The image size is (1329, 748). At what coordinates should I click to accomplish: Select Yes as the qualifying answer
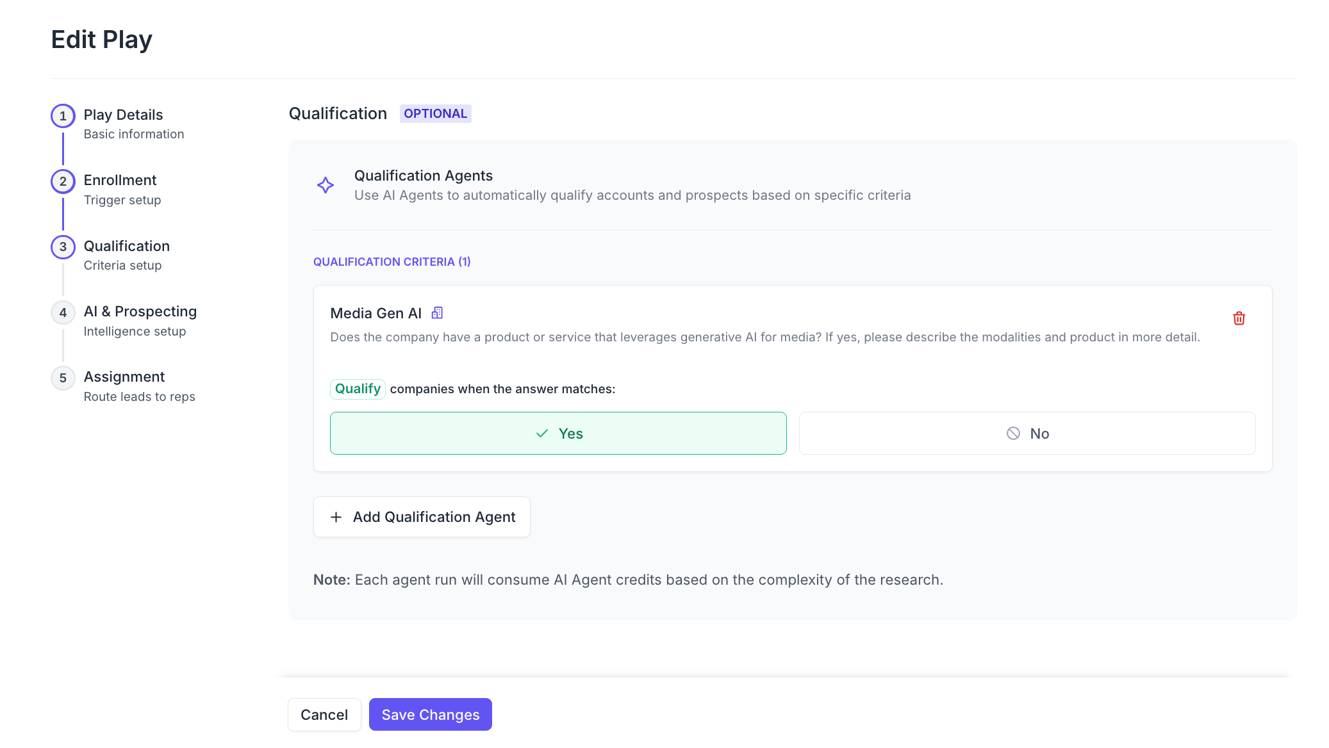coord(558,434)
